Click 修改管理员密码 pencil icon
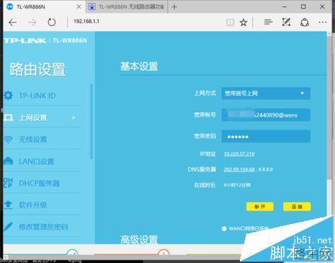 tap(8, 226)
